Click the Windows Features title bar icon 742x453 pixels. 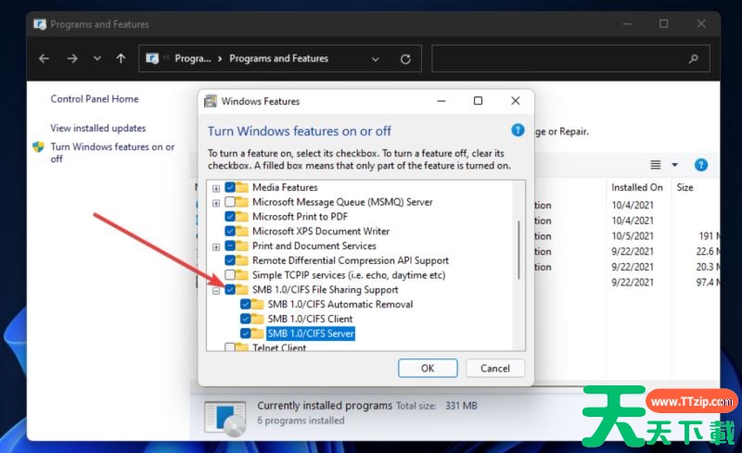(211, 101)
